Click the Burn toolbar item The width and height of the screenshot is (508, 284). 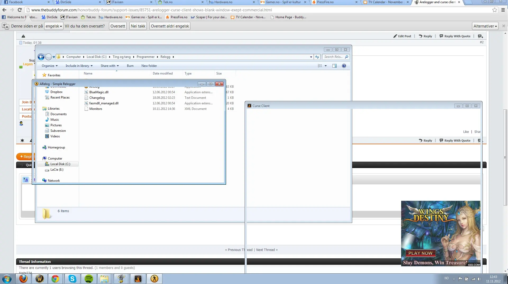click(130, 66)
